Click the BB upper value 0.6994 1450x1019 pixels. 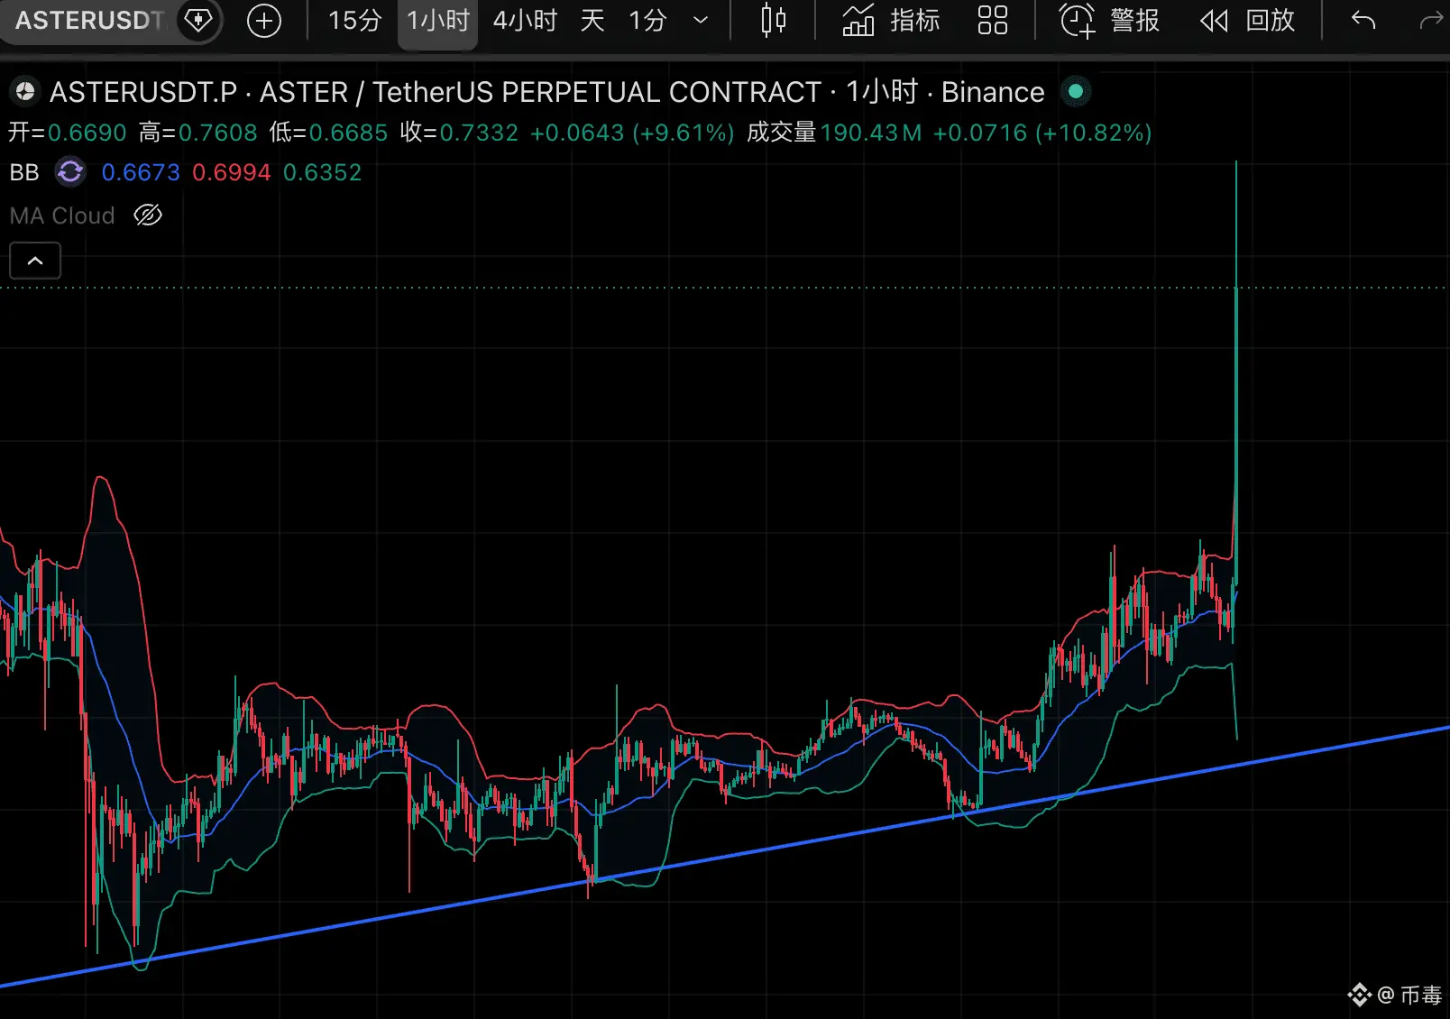[232, 172]
